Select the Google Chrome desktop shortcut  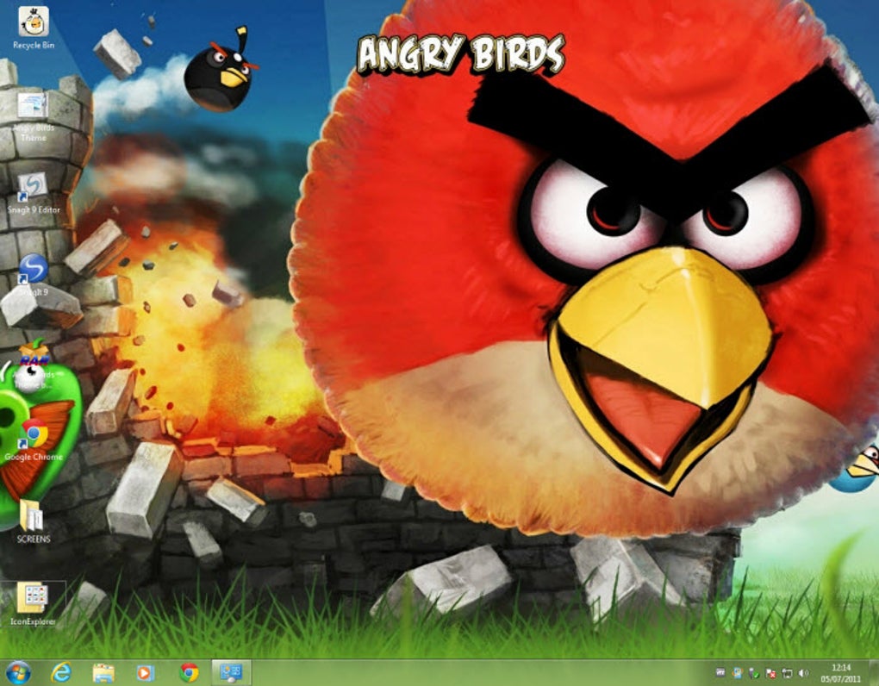[x=33, y=440]
